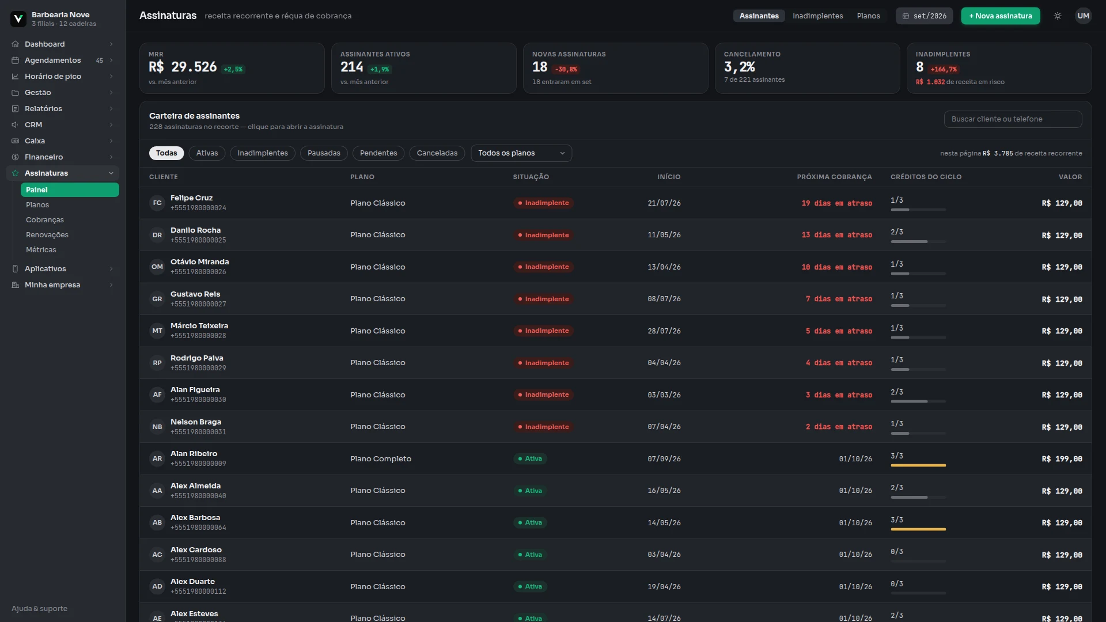Screen dimensions: 1106x622
Task: Open Ajuda & suporte link
Action: (x=39, y=609)
